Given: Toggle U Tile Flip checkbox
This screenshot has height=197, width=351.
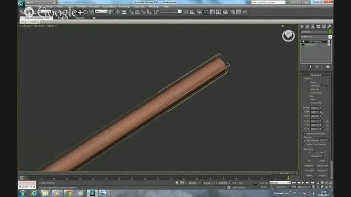Looking at the screenshot, I should 324,121.
